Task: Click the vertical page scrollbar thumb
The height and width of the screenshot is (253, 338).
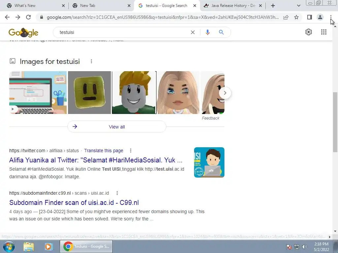Action: tap(335, 122)
